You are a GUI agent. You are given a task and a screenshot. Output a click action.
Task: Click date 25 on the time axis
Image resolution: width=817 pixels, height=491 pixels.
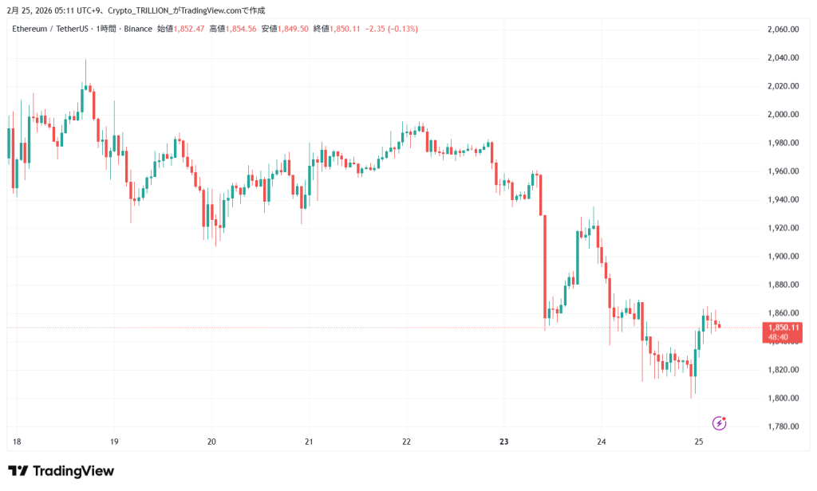coord(698,442)
